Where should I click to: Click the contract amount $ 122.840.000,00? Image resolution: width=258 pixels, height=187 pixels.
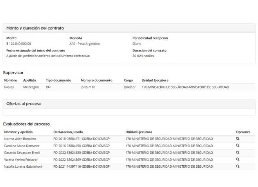[19, 44]
